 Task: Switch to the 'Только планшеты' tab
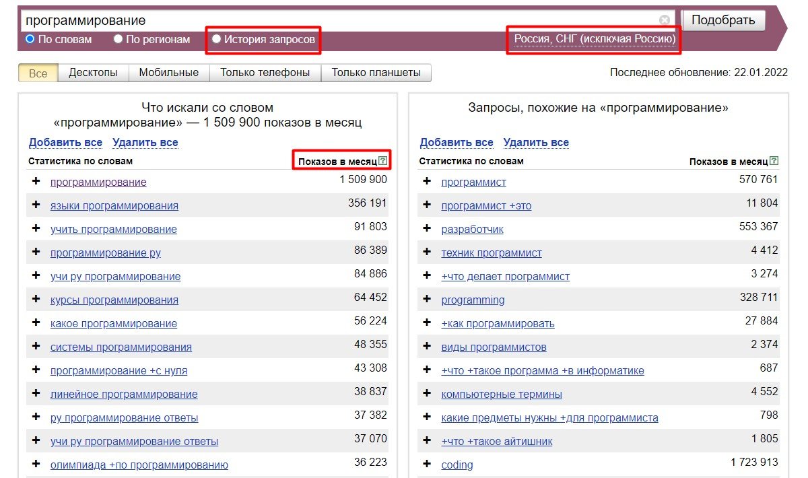(376, 73)
